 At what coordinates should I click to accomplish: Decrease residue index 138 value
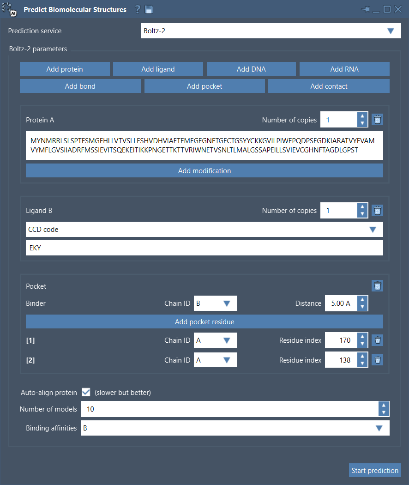pos(362,364)
